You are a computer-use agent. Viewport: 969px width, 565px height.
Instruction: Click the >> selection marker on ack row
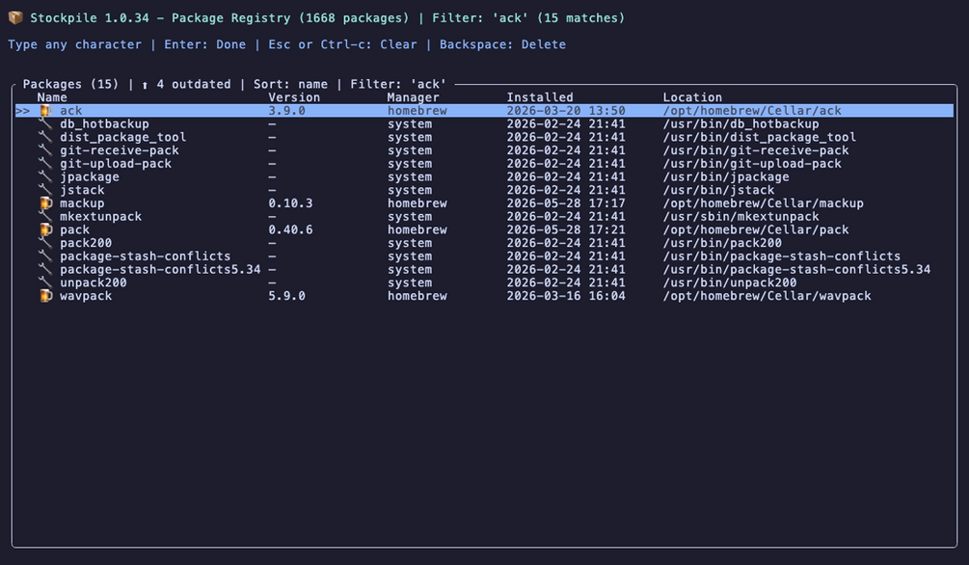coord(23,111)
